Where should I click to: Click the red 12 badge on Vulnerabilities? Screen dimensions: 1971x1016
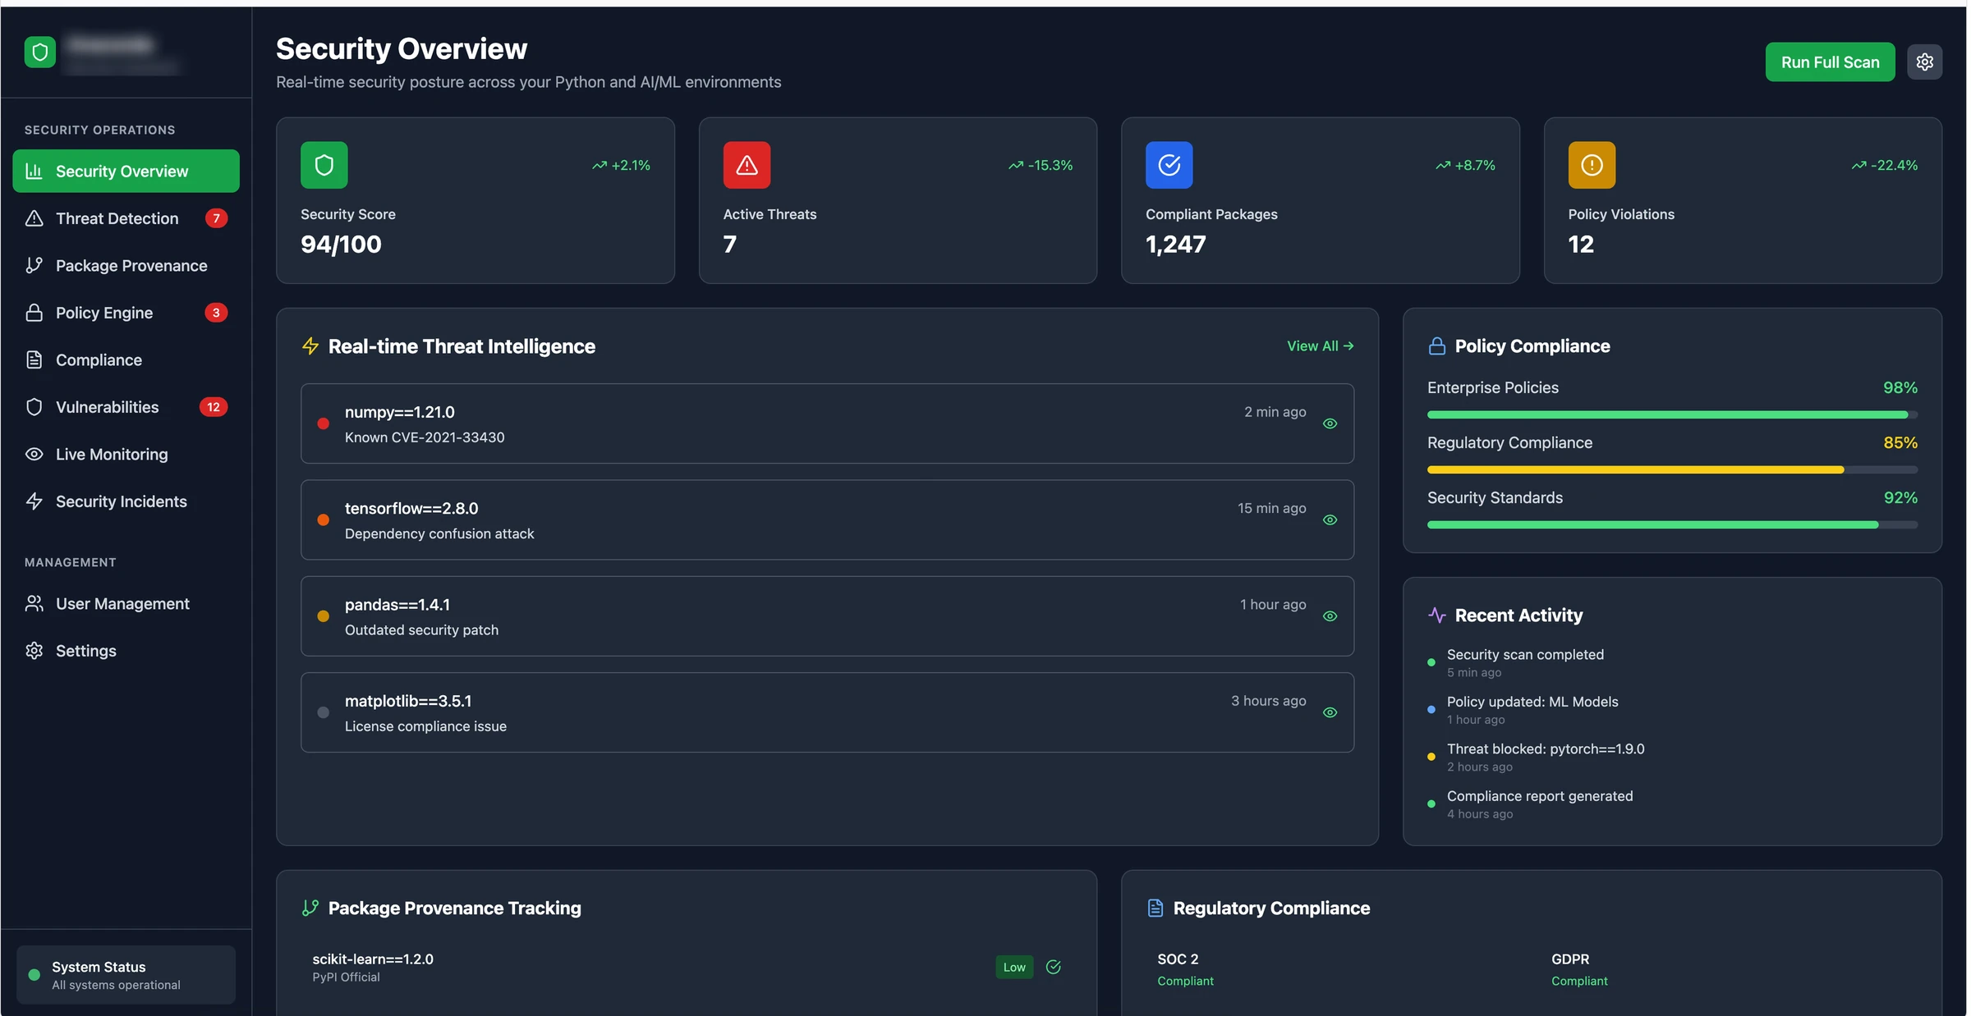click(214, 407)
